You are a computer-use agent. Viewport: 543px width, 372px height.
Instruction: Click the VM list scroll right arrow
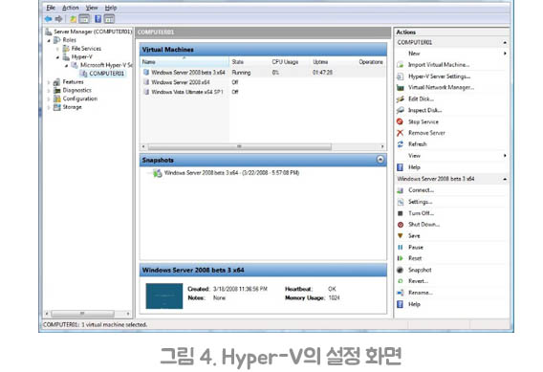382,147
